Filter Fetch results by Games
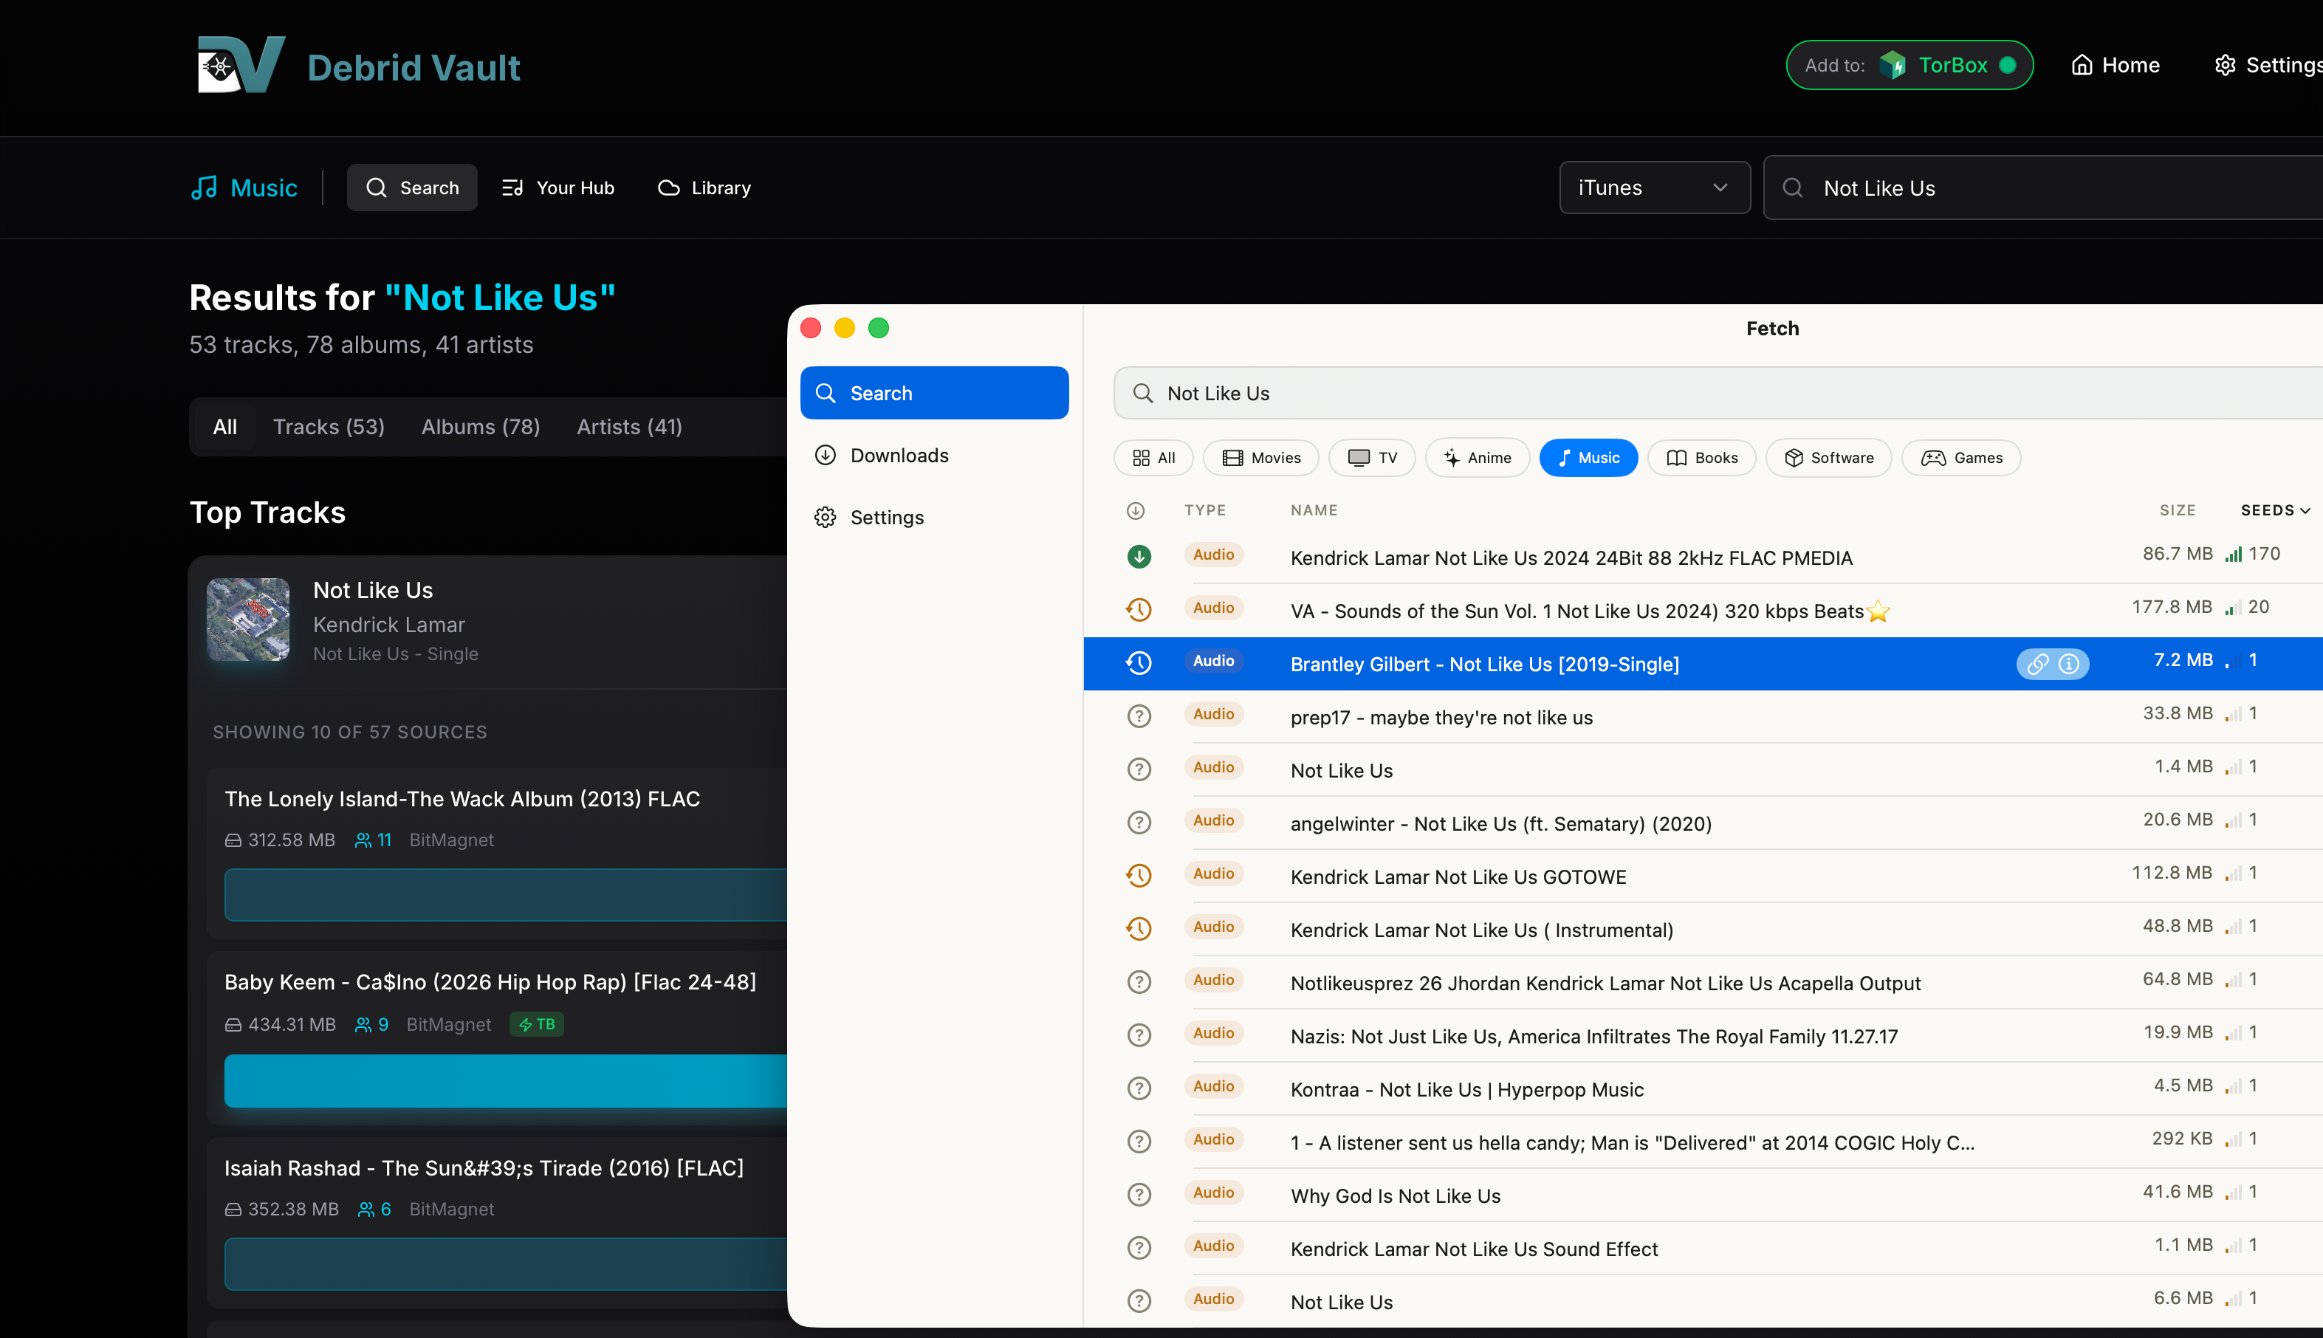The image size is (2323, 1338). tap(1961, 458)
